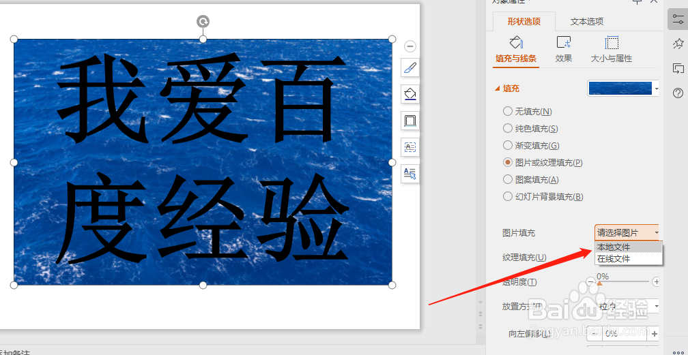Decrease transparency with the minus button
This screenshot has height=355, width=688.
591,282
